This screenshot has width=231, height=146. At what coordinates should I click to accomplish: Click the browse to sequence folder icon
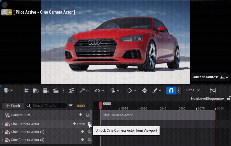(x=36, y=91)
